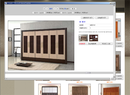130x95 pixels.
Task: Click the 관심제품등록 button
Action: point(92,44)
